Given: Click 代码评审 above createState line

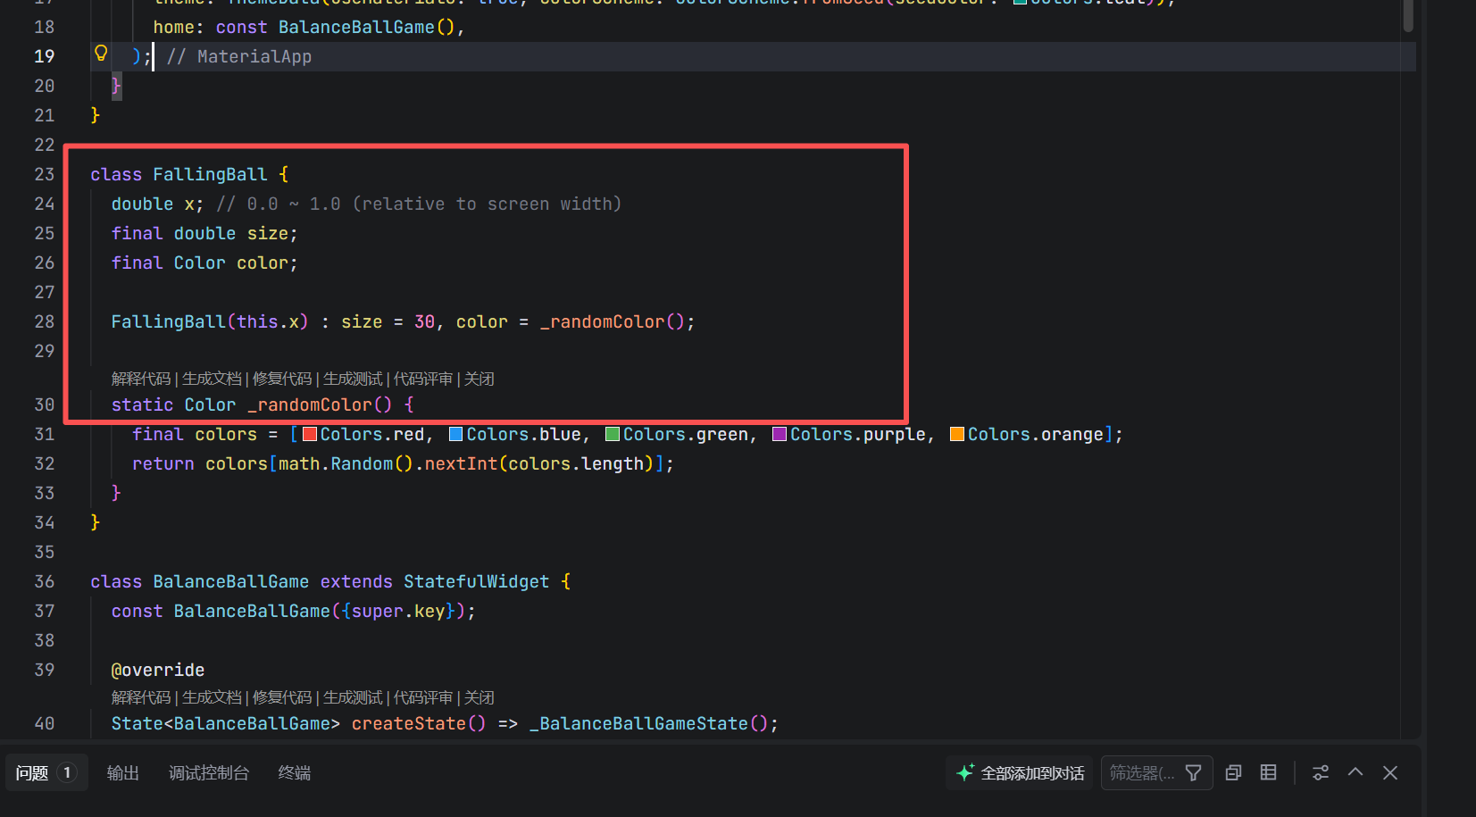Looking at the screenshot, I should [x=423, y=697].
